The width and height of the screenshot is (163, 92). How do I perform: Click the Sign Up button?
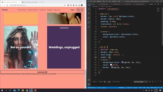click(80, 10)
